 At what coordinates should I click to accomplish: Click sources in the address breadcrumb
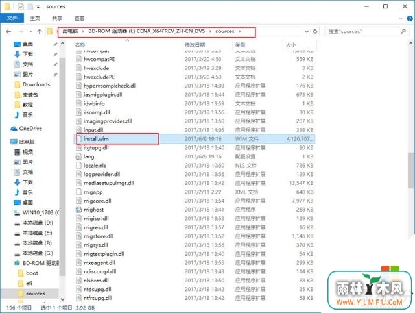pos(225,31)
